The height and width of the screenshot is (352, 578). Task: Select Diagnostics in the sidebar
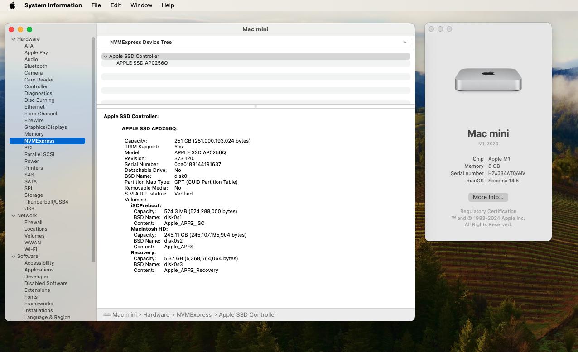(38, 93)
